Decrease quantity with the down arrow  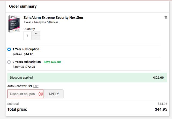pos(36,38)
